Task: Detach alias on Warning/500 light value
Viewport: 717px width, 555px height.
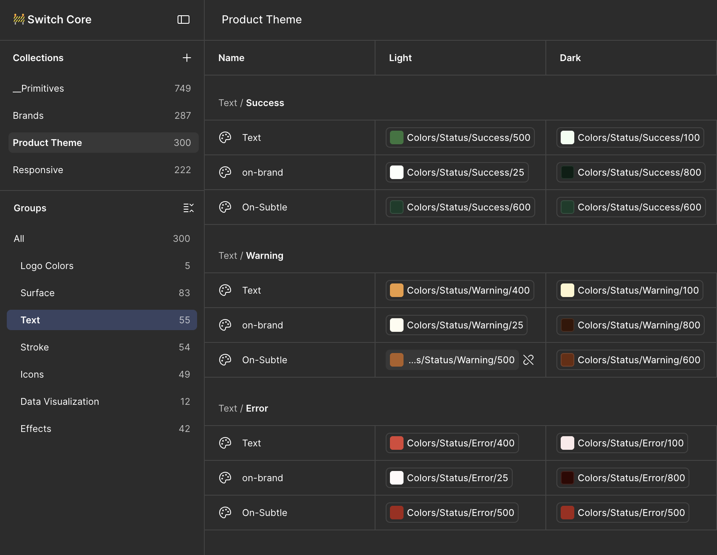Action: [528, 360]
